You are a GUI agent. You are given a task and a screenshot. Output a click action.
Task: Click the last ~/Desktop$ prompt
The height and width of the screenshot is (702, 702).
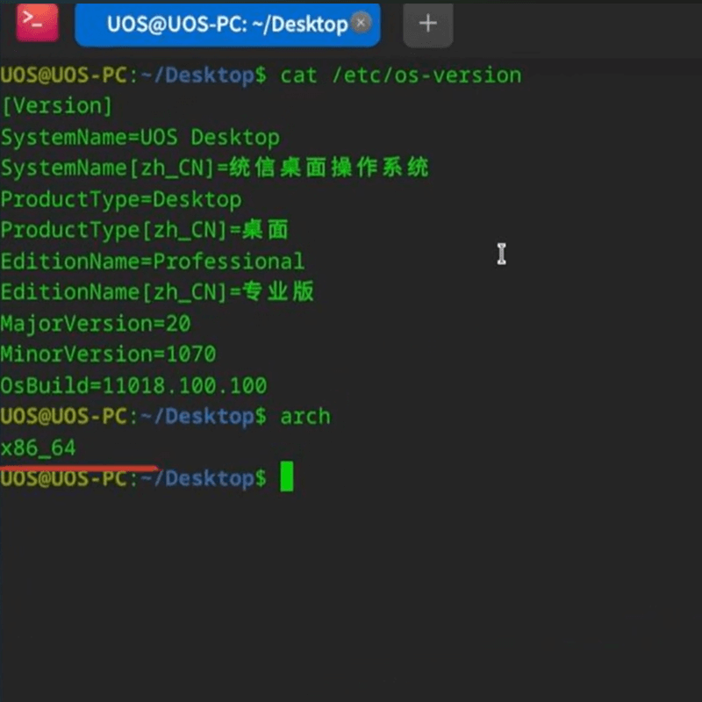coord(204,478)
